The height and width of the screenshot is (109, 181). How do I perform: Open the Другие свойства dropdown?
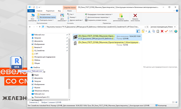point(75,20)
